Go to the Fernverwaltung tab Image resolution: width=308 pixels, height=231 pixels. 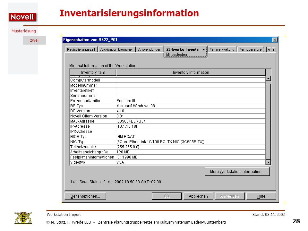(222, 49)
